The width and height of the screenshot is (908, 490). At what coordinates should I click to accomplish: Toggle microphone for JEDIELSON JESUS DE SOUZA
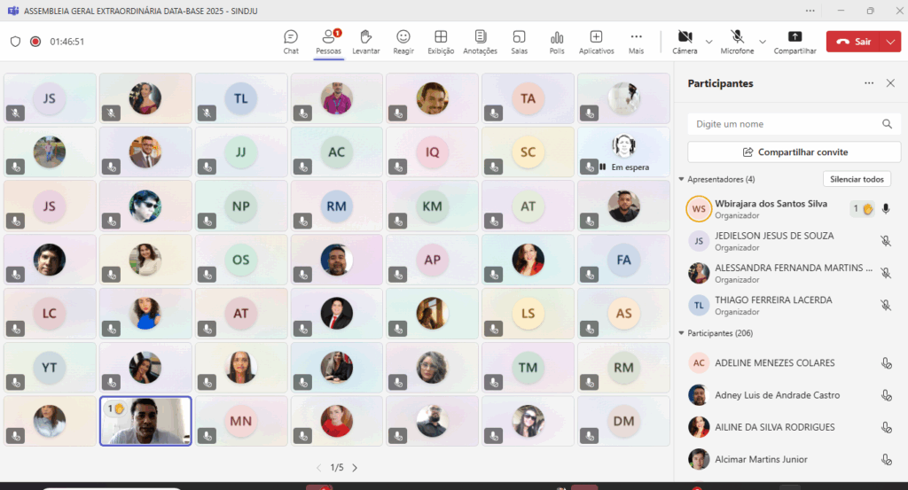click(x=885, y=241)
